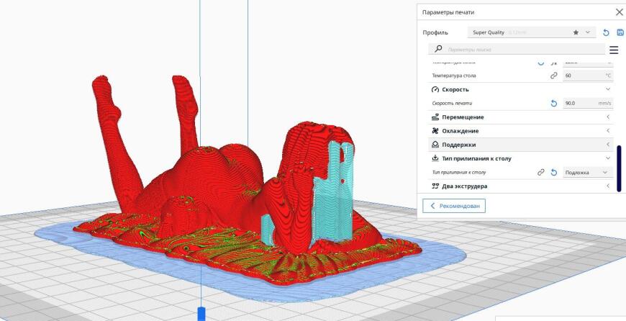The image size is (626, 321).
Task: Click the link icon for Тип прилипания к столу
Action: (540, 173)
